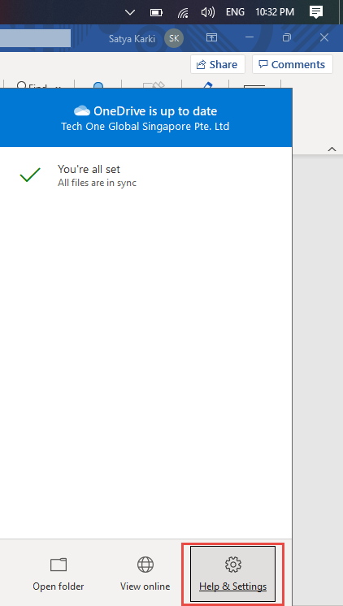This screenshot has height=606, width=343.
Task: Show hidden system tray icons
Action: pos(130,12)
